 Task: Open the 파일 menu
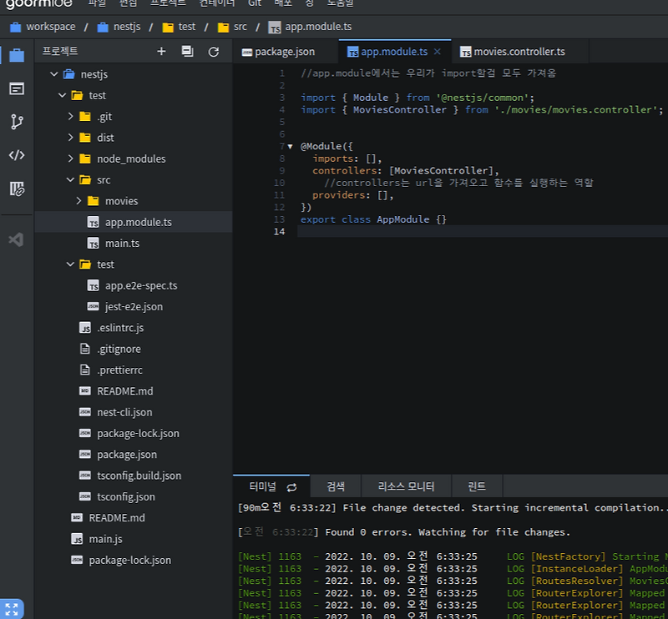point(97,5)
